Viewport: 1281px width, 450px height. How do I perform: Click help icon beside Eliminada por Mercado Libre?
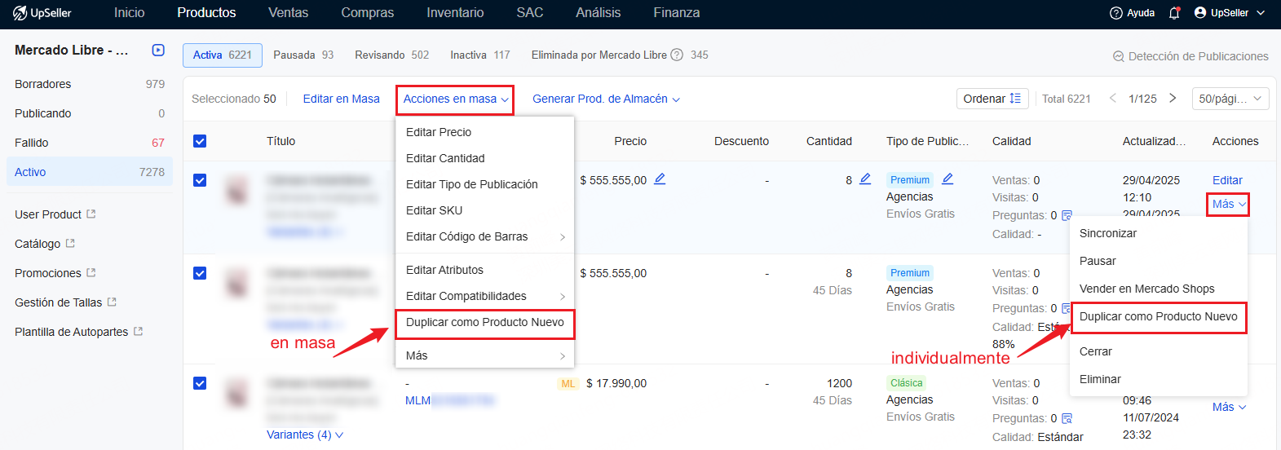(x=677, y=55)
